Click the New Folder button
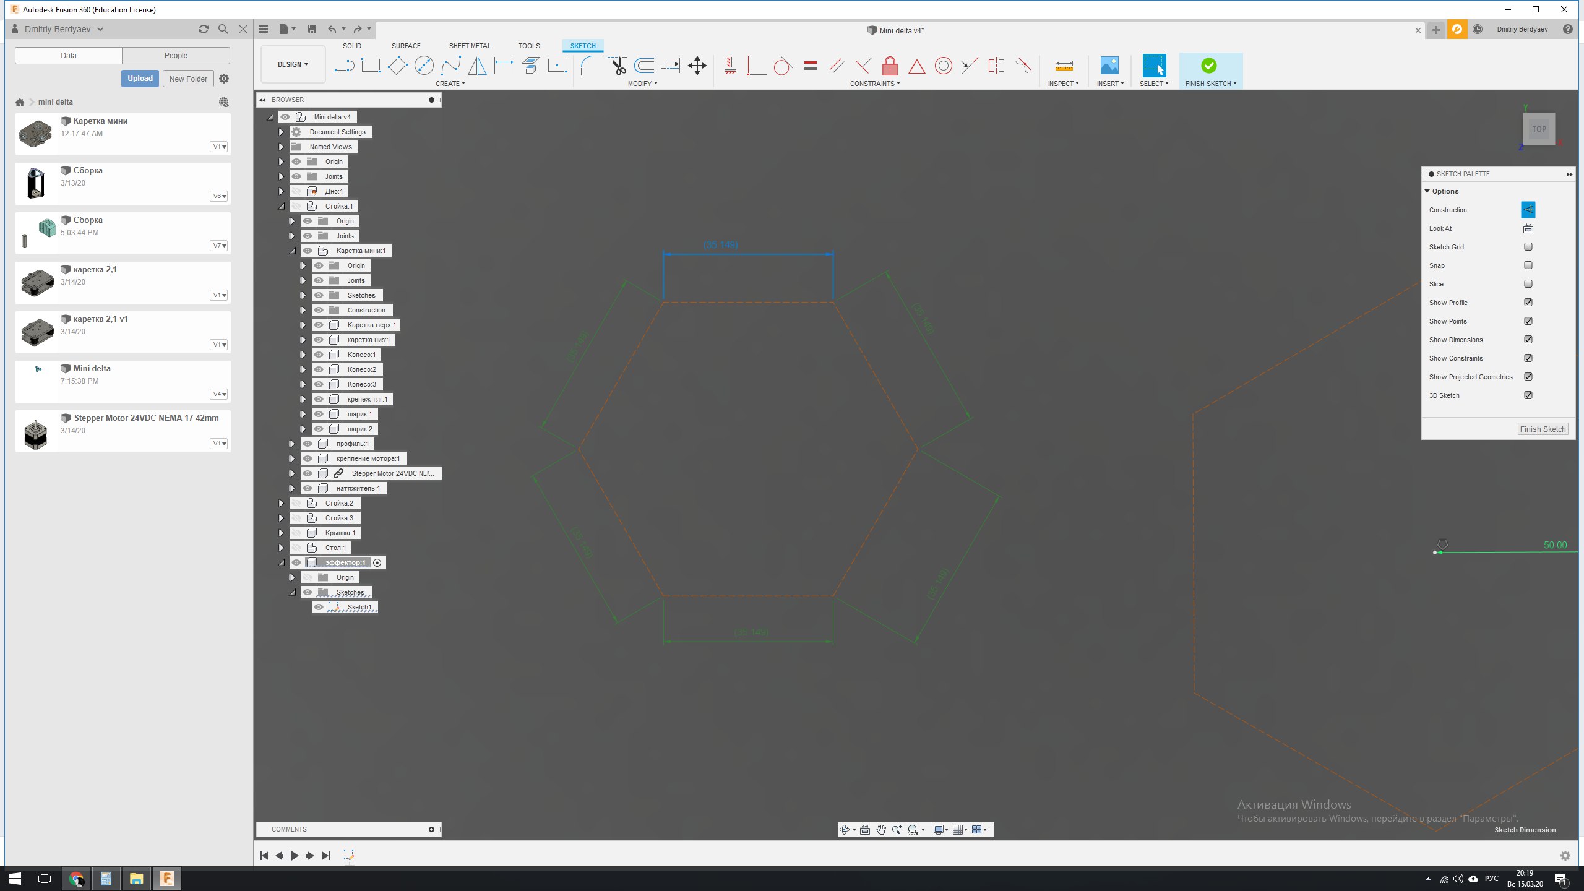The width and height of the screenshot is (1584, 891). coord(188,79)
